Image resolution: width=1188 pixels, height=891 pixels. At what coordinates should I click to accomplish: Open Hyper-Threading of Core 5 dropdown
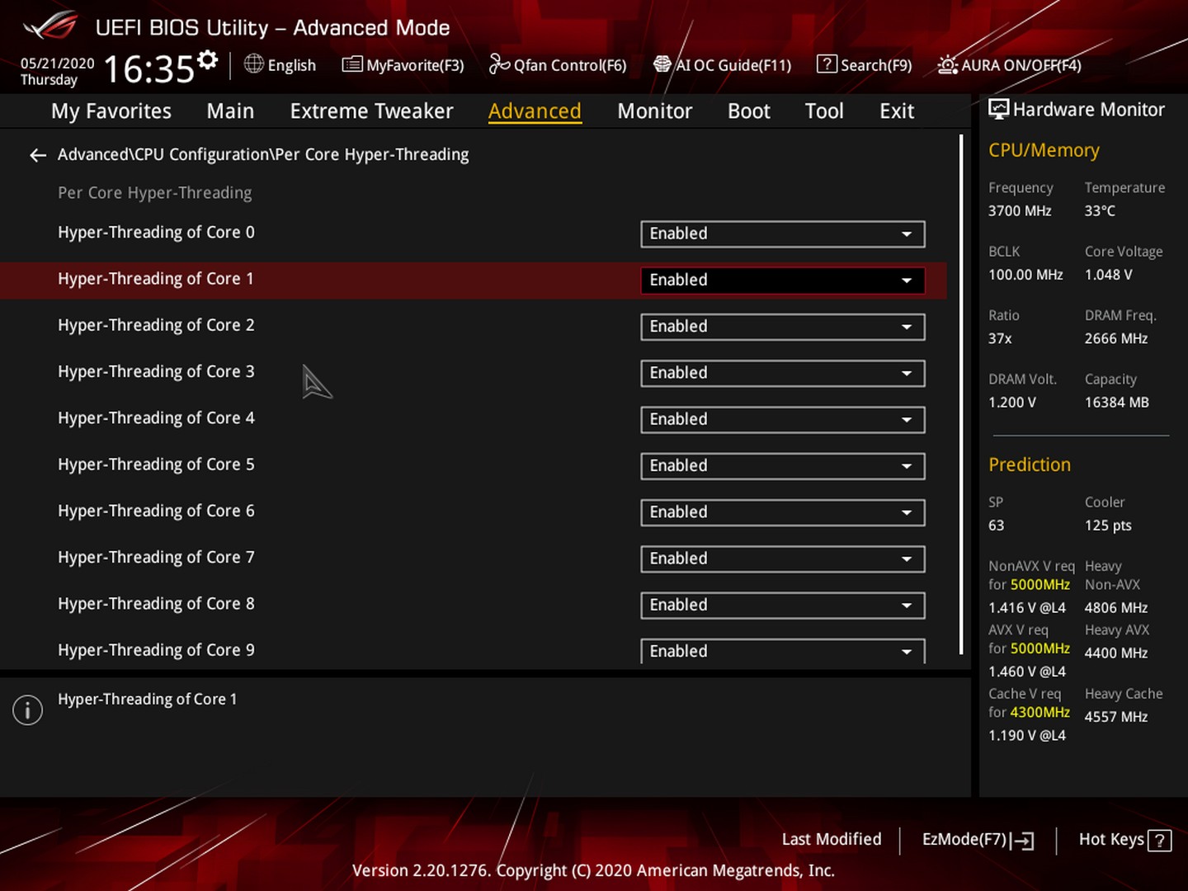(x=782, y=465)
